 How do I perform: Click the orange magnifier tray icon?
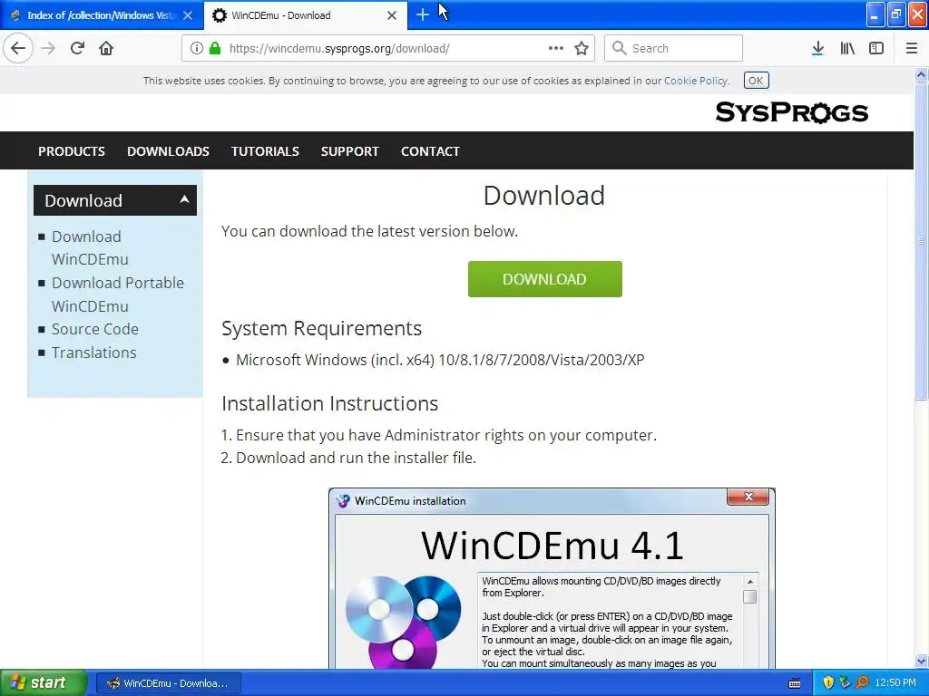point(862,683)
